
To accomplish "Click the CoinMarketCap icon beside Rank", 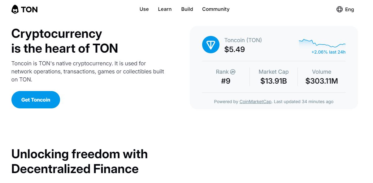I will point(233,72).
